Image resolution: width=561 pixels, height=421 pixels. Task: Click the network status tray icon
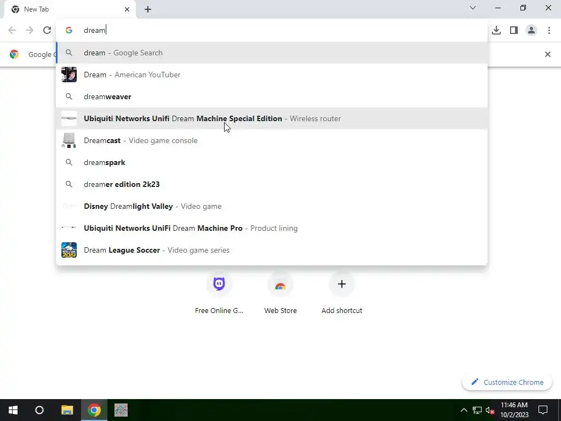(477, 410)
